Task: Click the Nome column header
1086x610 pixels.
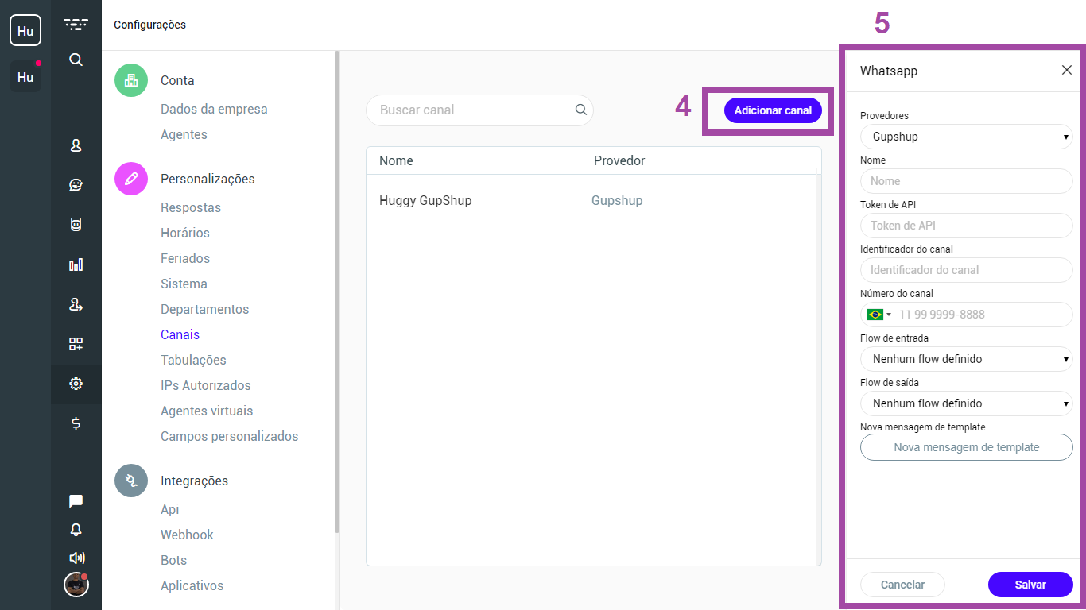Action: coord(396,160)
